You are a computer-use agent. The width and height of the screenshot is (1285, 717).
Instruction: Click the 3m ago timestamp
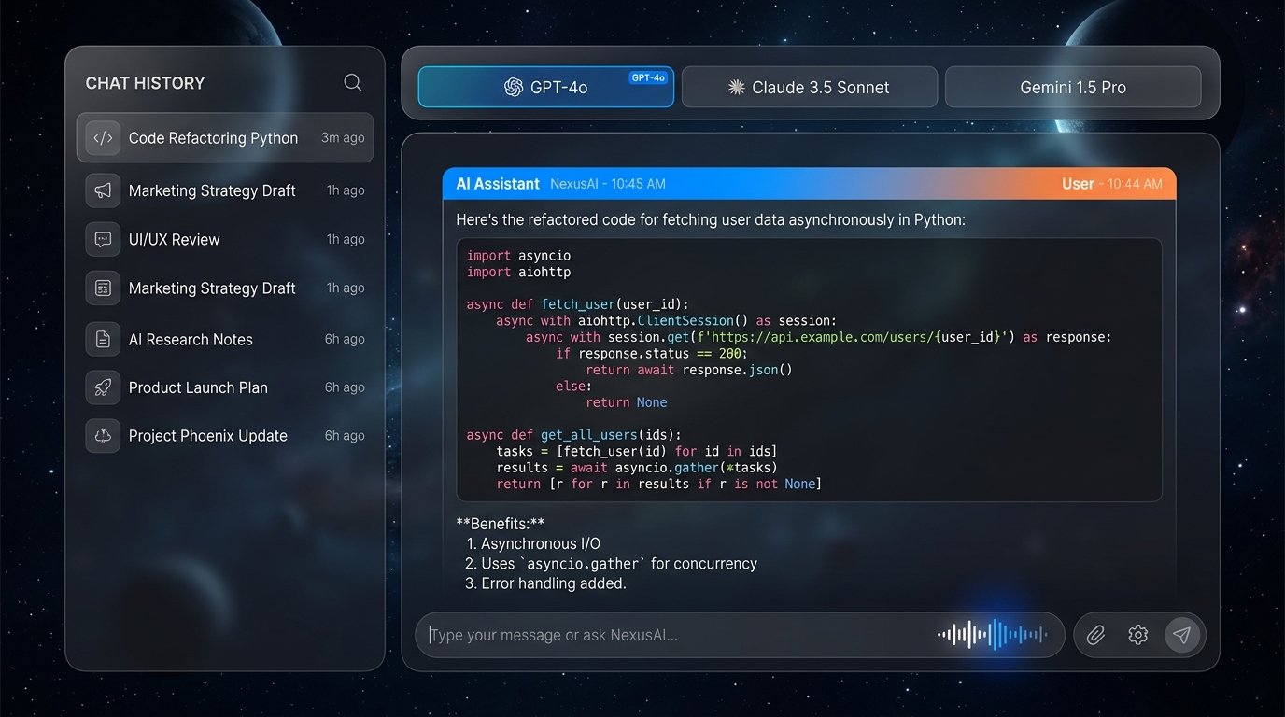(x=343, y=138)
